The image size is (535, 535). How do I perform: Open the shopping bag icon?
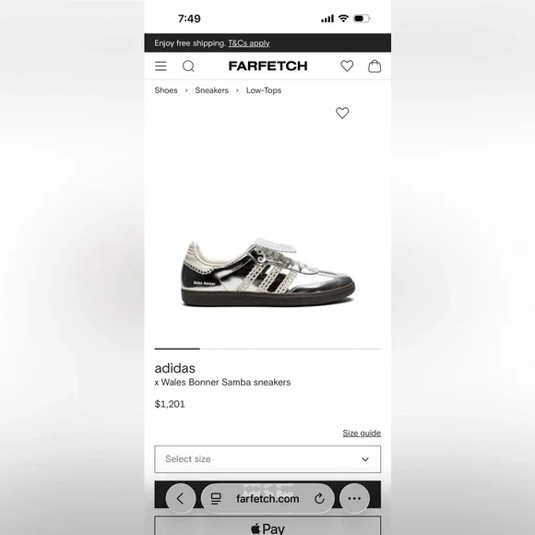(x=374, y=65)
